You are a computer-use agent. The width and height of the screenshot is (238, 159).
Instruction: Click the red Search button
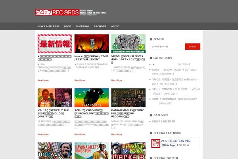click(x=192, y=47)
